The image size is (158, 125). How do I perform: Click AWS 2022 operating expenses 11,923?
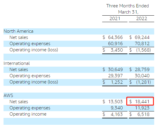pos(142,108)
